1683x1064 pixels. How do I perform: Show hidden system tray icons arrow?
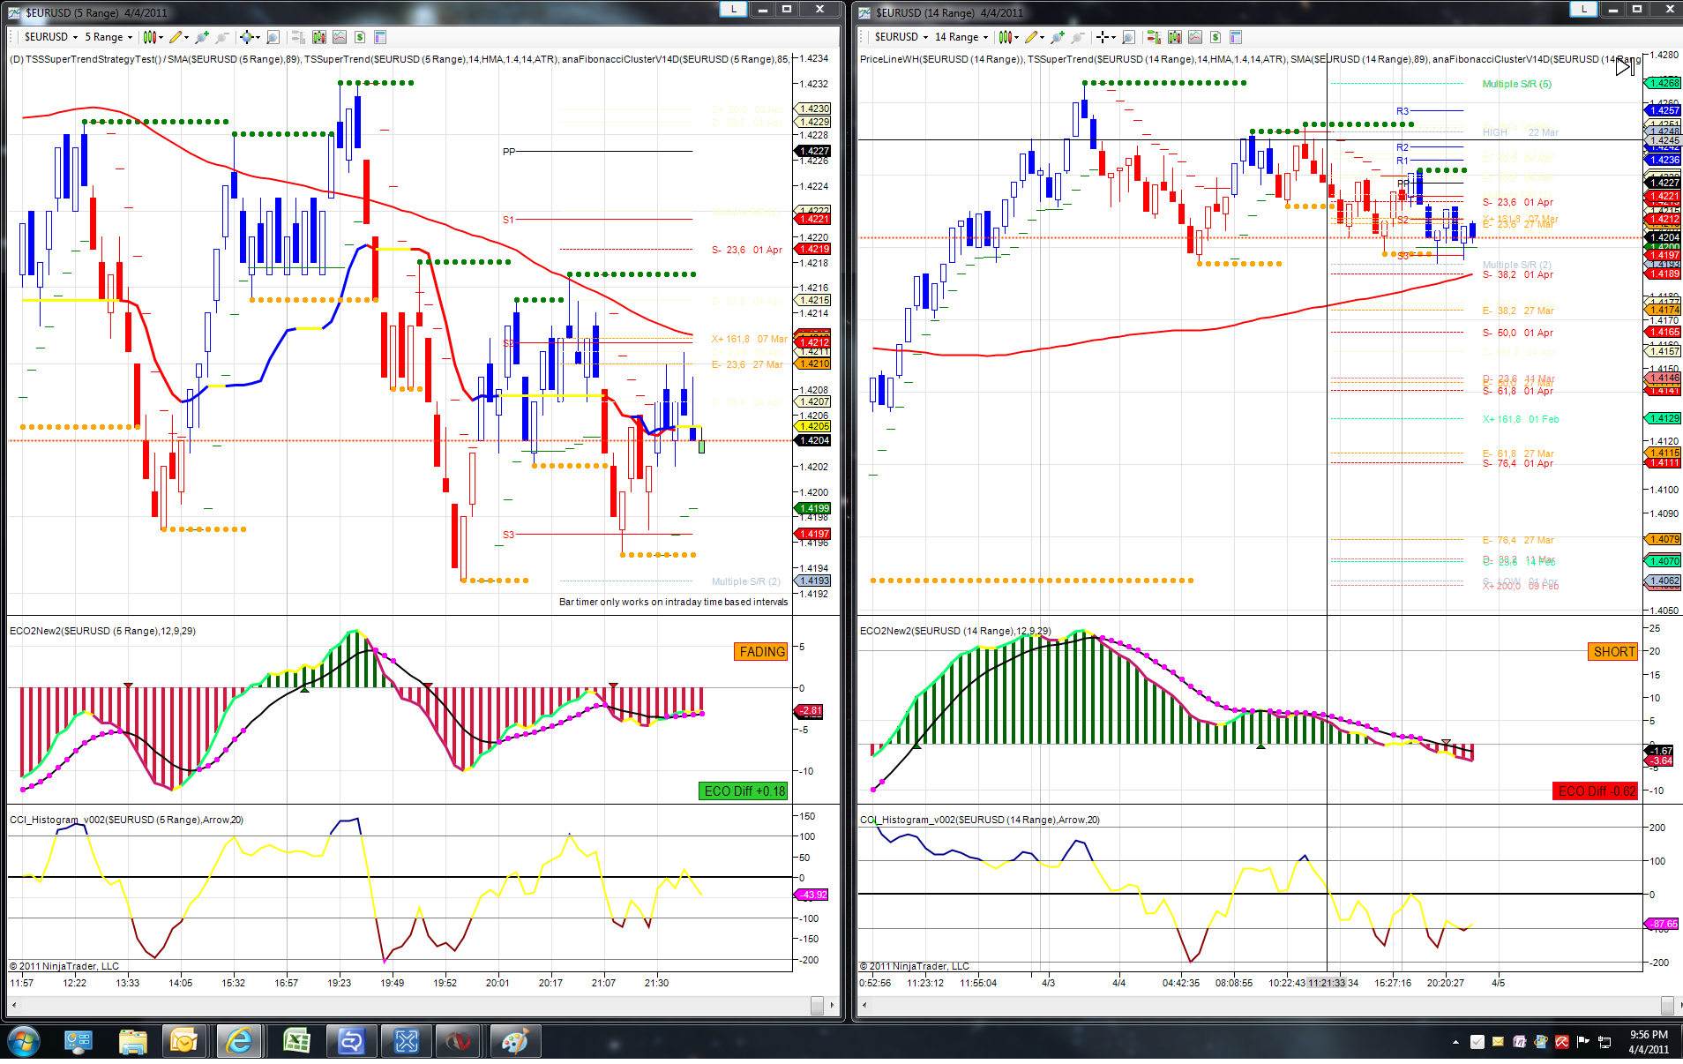tap(1455, 1042)
